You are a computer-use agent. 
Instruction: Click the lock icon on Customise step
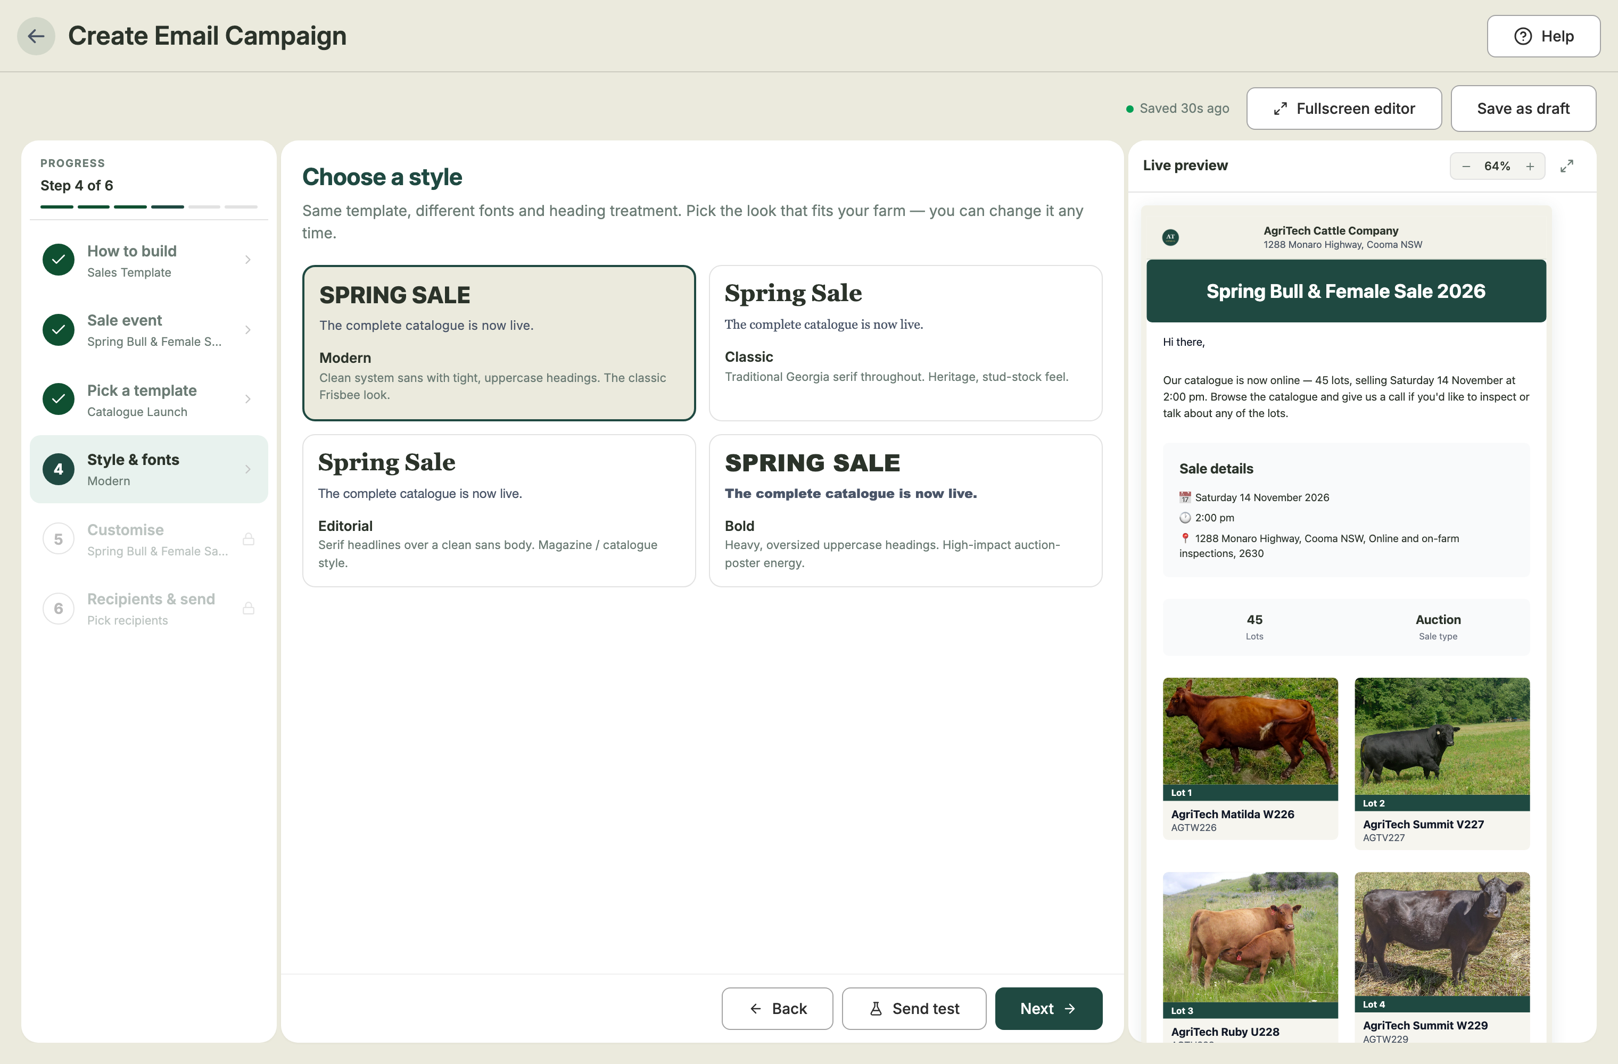click(x=249, y=539)
